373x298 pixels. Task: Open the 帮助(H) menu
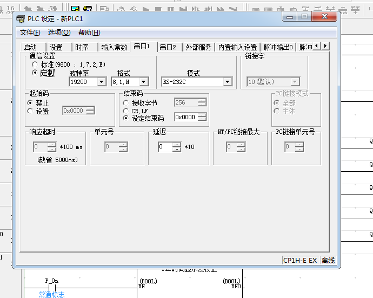[89, 33]
